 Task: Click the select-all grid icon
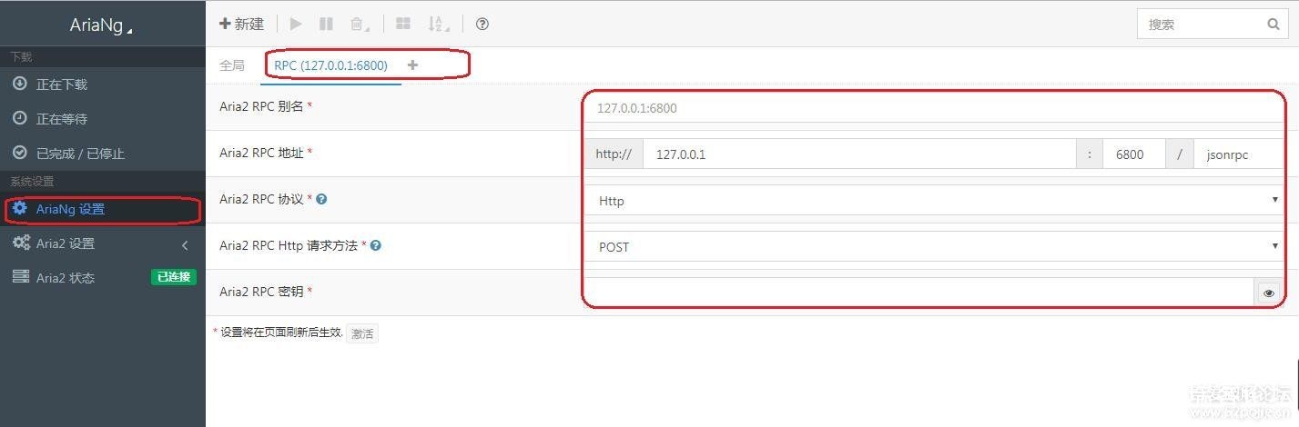tap(403, 25)
